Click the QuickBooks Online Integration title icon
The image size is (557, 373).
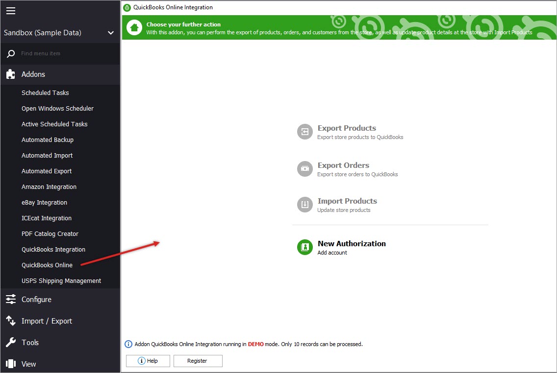(127, 7)
